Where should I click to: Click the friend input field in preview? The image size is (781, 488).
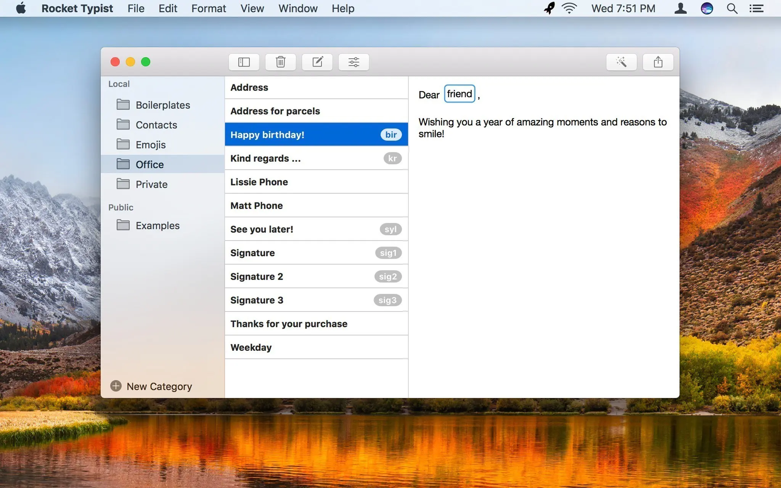point(459,93)
